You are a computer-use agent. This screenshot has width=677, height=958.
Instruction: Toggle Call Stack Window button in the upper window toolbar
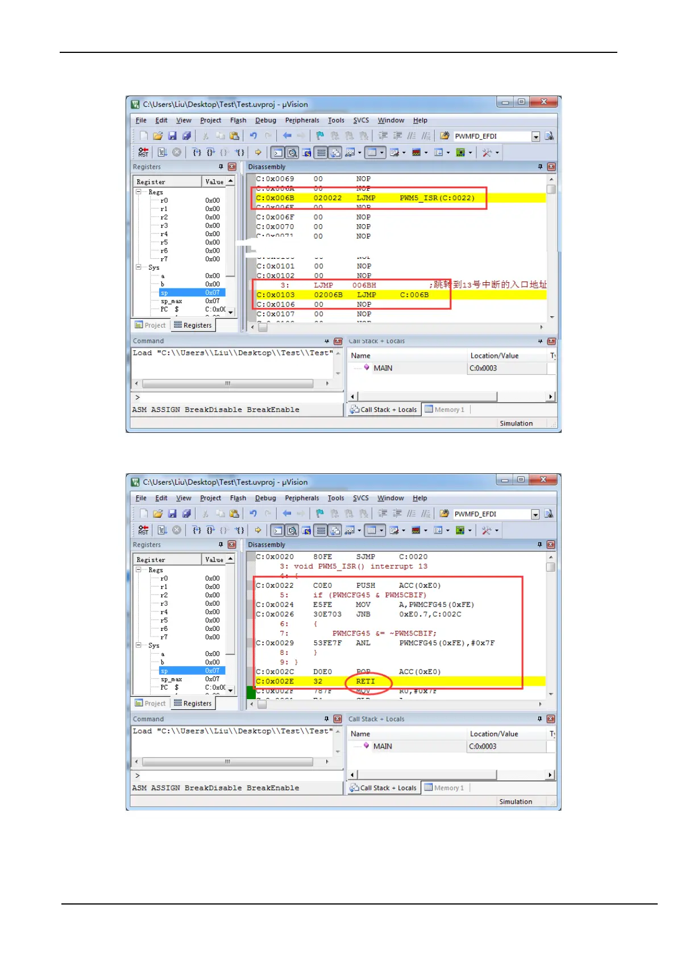click(x=335, y=152)
